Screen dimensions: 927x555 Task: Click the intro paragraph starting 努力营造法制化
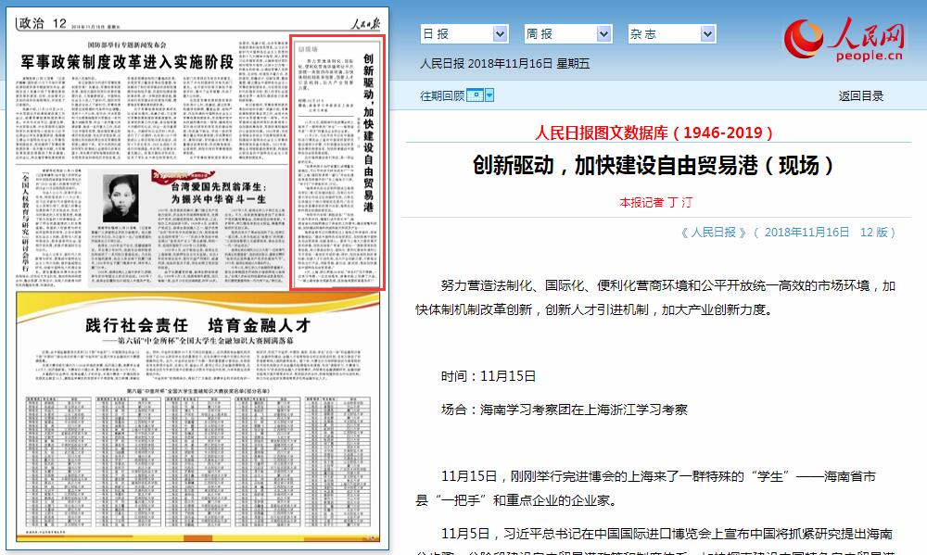pos(655,298)
